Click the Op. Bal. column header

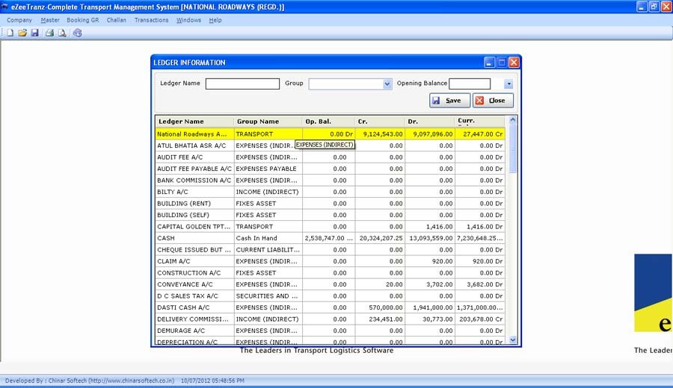pyautogui.click(x=328, y=122)
